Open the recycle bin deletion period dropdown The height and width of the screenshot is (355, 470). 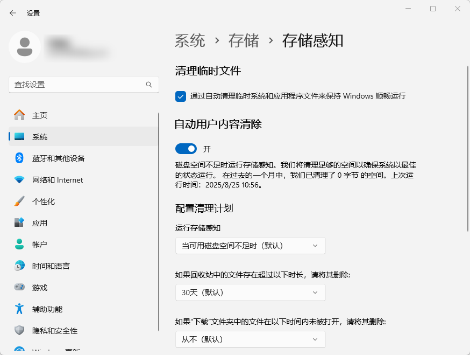tap(250, 293)
